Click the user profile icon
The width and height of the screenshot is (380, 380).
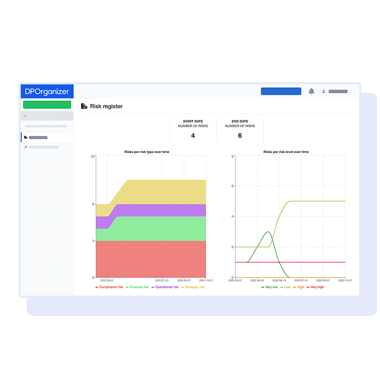(324, 91)
